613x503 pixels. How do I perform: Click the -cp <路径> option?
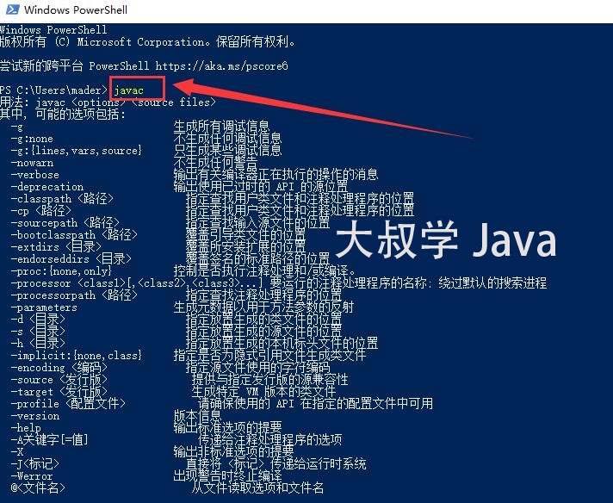41,211
